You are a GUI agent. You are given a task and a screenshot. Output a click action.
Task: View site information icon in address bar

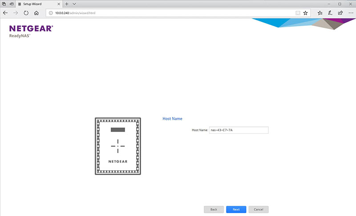[x=51, y=13]
